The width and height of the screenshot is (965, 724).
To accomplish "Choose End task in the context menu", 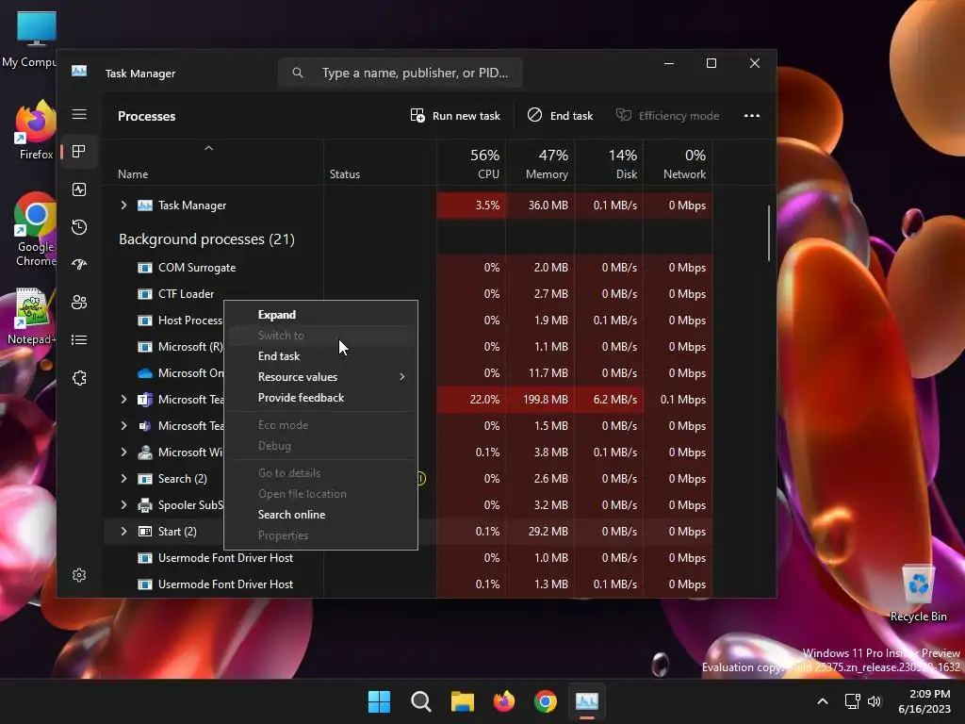I will [320, 356].
